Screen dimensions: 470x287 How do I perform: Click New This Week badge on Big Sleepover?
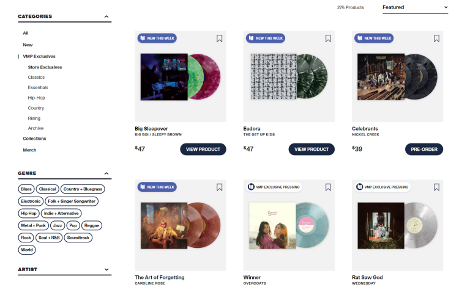[x=157, y=38]
